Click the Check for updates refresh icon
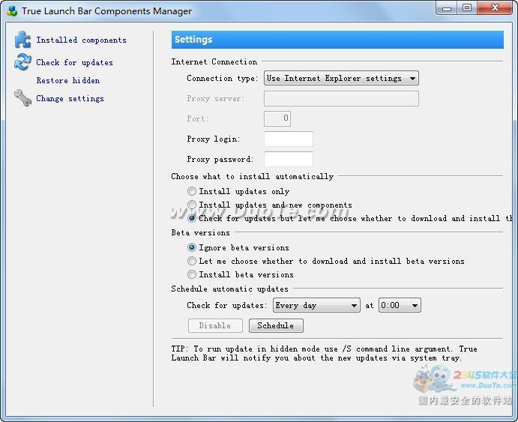Viewport: 518px width, 422px height. coord(22,63)
